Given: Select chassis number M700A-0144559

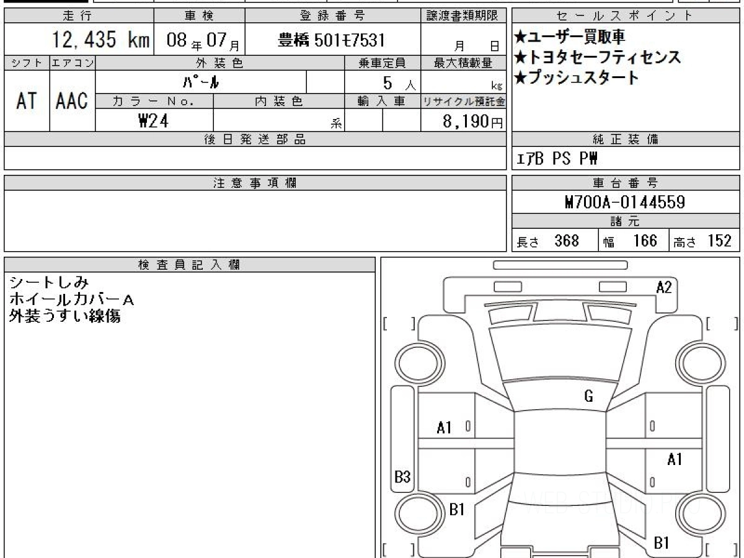Looking at the screenshot, I should (x=625, y=202).
